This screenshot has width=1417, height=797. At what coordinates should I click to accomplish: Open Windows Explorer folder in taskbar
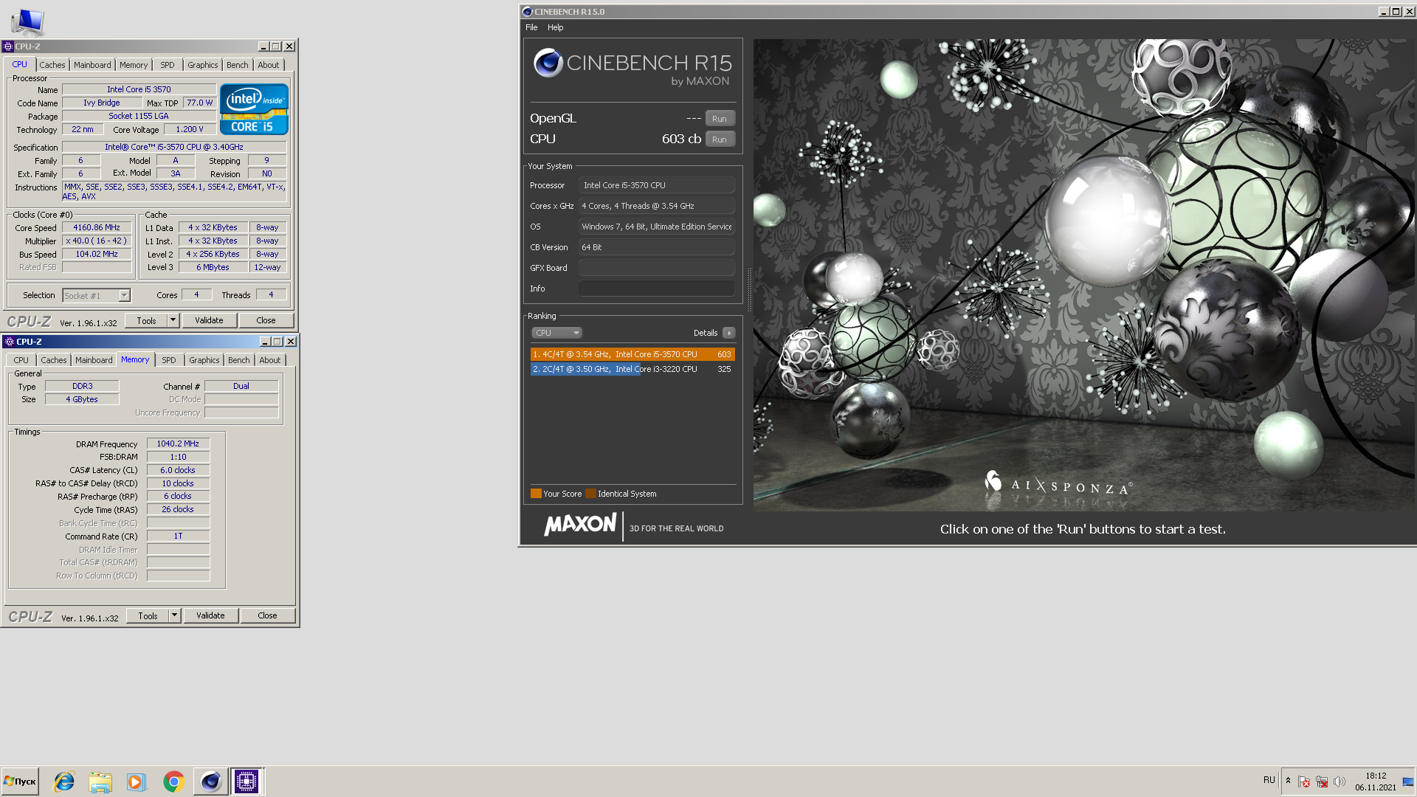(100, 782)
